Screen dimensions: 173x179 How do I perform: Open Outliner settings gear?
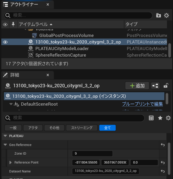(166, 15)
